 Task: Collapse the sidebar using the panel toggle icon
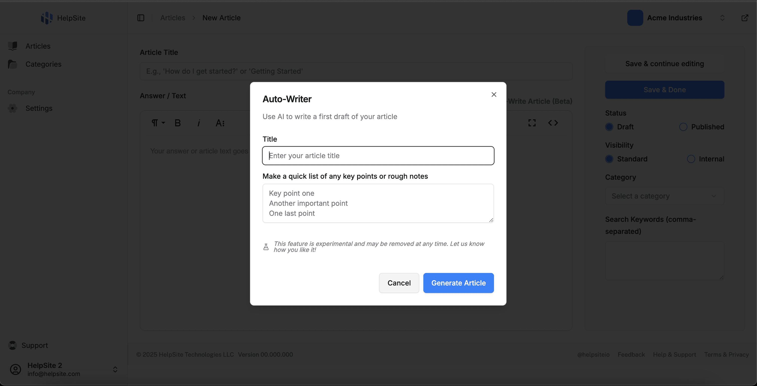tap(141, 18)
